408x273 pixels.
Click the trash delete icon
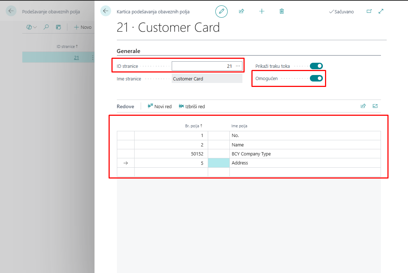[x=282, y=12]
